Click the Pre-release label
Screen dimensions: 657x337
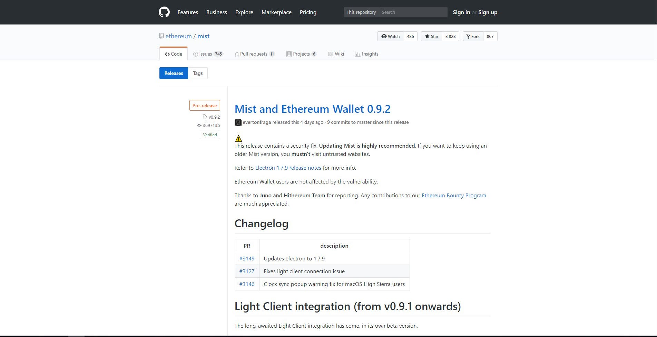tap(205, 106)
